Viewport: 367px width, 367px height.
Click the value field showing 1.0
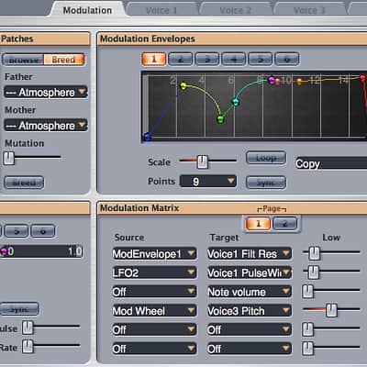coord(41,251)
